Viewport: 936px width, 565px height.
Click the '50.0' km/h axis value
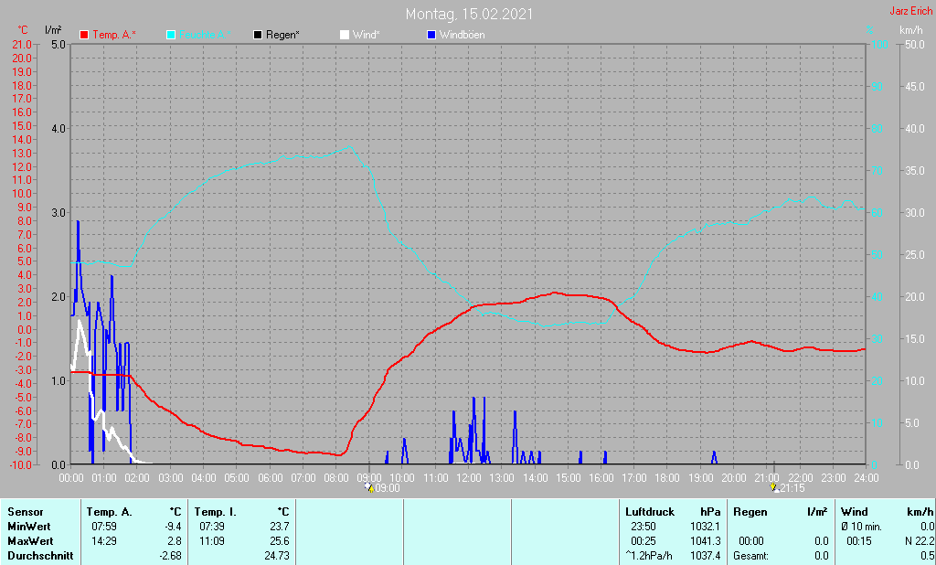(914, 44)
